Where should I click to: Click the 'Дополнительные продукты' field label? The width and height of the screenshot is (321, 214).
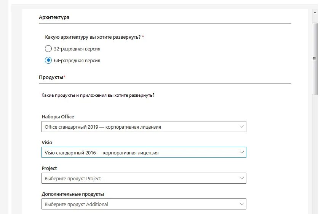click(73, 194)
